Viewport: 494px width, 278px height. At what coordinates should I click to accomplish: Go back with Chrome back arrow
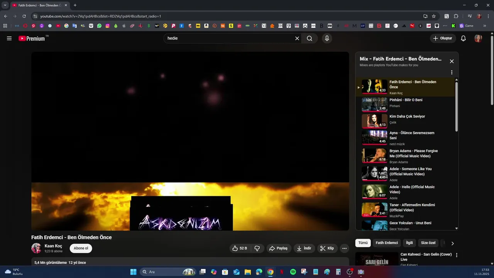(5, 16)
